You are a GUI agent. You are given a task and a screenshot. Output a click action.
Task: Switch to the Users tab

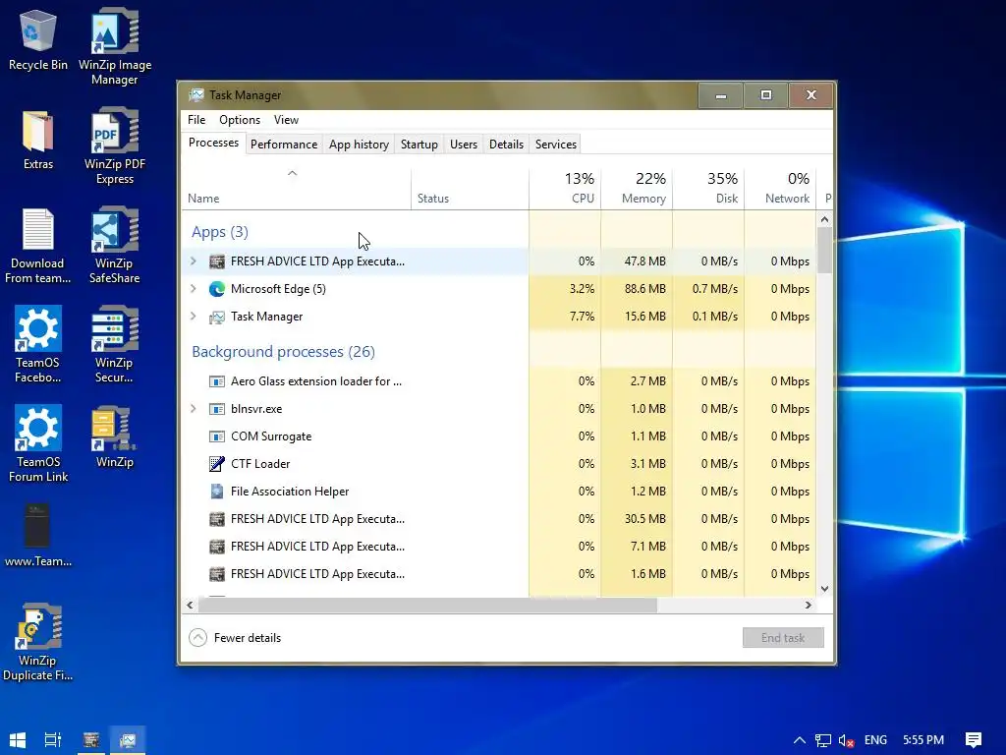coord(464,145)
